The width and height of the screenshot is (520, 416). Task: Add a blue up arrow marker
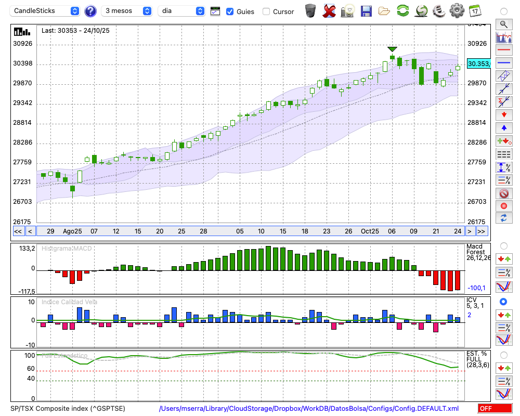tap(504, 128)
